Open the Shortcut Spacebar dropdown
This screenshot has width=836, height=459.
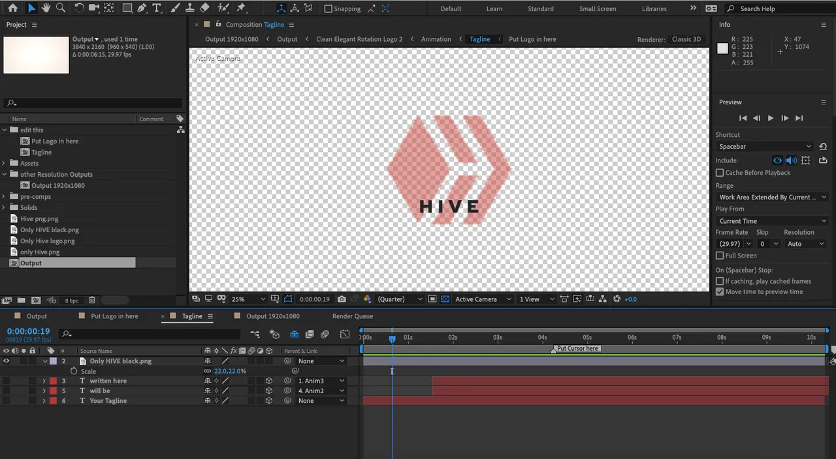click(x=765, y=147)
